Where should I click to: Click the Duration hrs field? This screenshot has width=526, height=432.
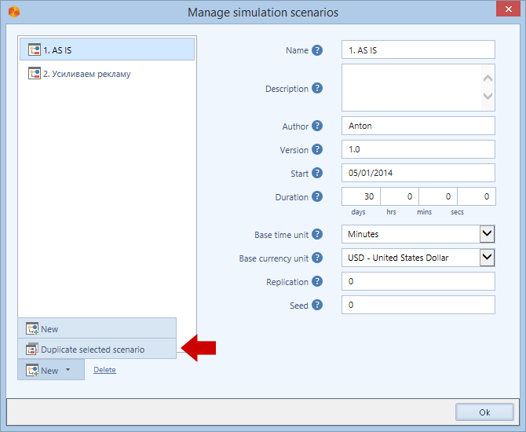point(400,196)
